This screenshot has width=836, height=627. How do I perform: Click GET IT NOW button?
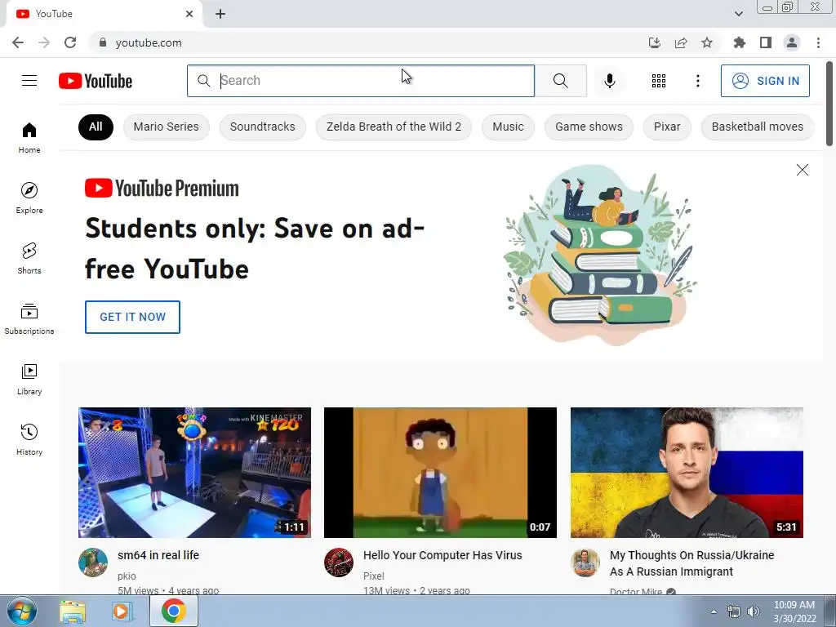click(132, 317)
